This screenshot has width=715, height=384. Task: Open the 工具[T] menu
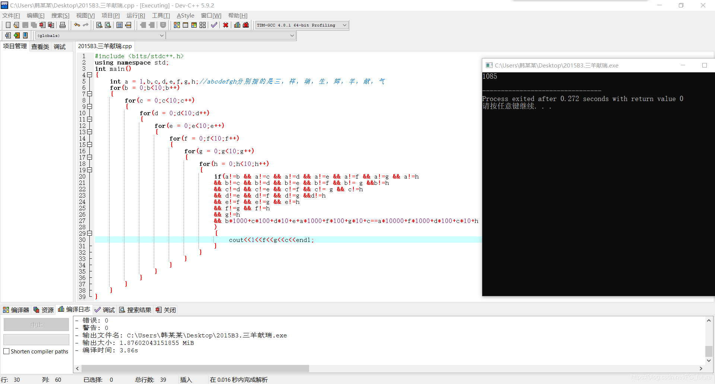pos(161,15)
